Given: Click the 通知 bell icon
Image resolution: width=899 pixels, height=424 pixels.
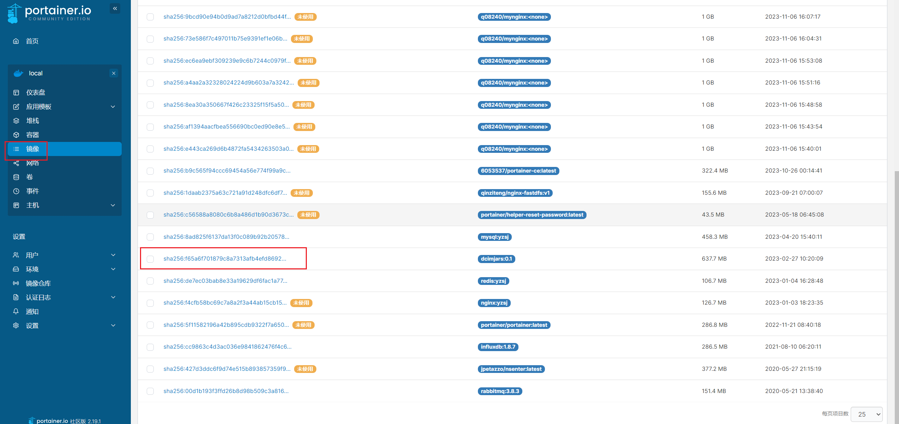Looking at the screenshot, I should click(x=16, y=311).
